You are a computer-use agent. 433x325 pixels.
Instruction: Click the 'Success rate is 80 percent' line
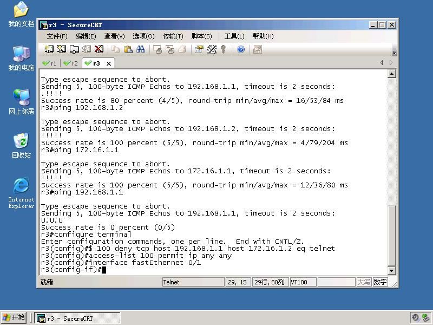click(192, 101)
